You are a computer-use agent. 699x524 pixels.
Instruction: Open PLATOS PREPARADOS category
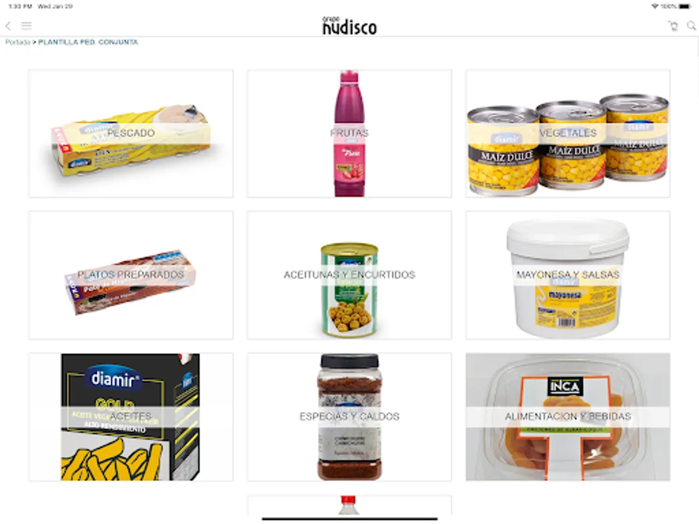[x=131, y=275]
